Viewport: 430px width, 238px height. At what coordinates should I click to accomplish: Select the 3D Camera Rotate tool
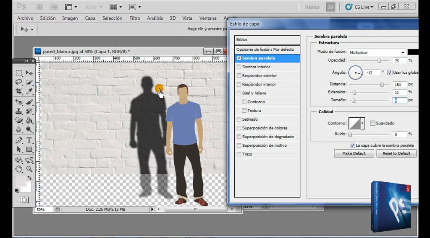(29, 160)
